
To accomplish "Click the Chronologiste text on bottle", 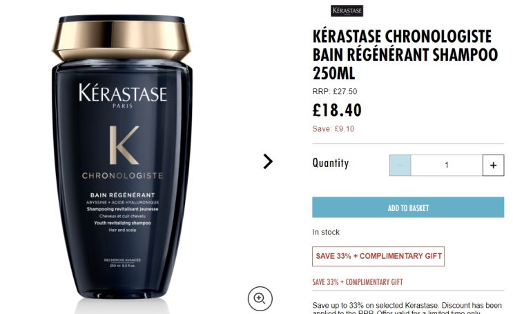I will [122, 176].
